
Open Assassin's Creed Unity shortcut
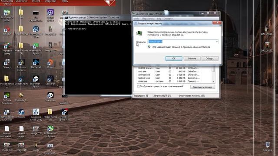36,114
